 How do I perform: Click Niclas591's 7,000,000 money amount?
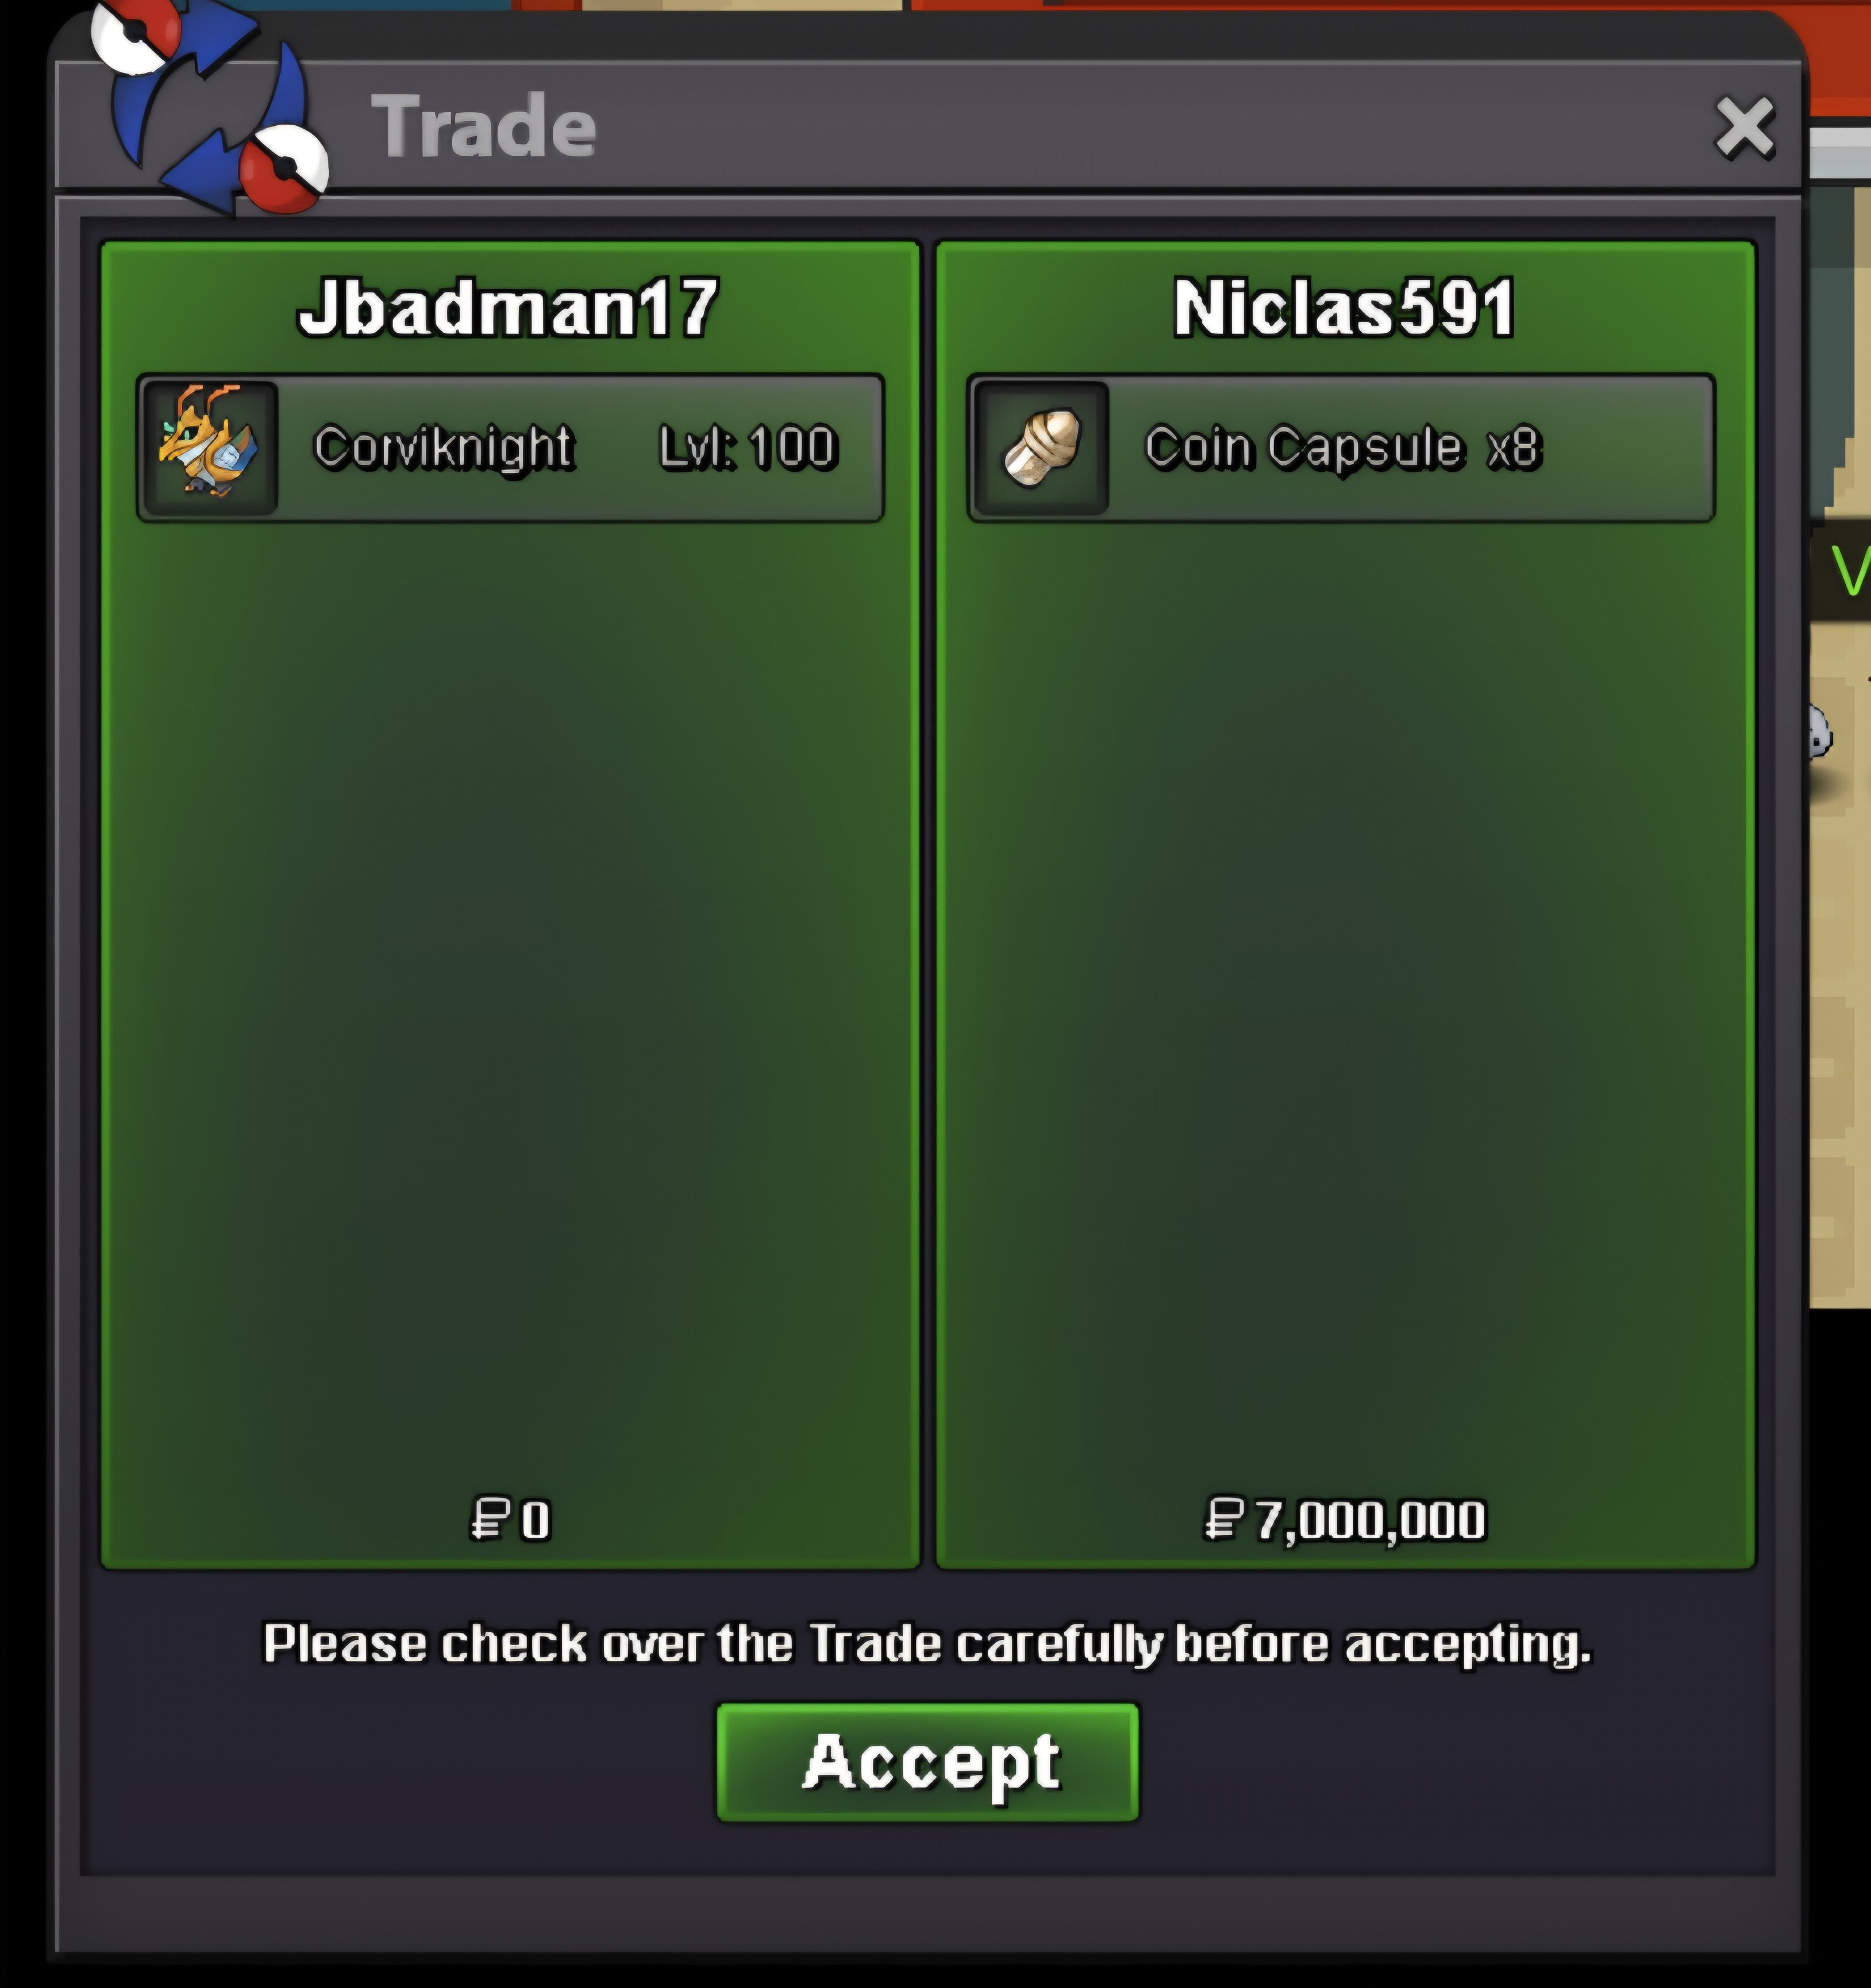(x=1370, y=1521)
